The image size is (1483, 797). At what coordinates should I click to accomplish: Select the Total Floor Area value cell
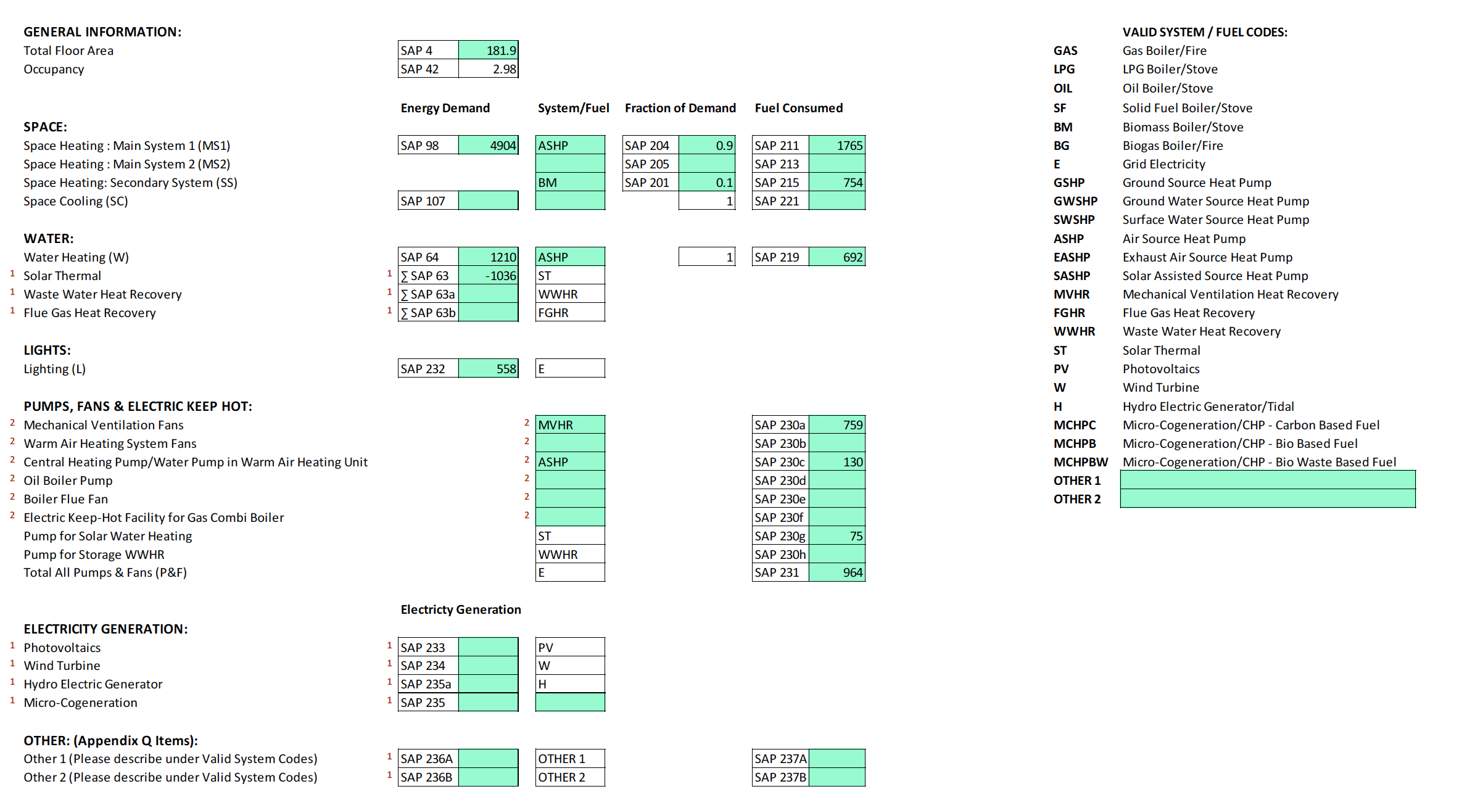coord(488,50)
